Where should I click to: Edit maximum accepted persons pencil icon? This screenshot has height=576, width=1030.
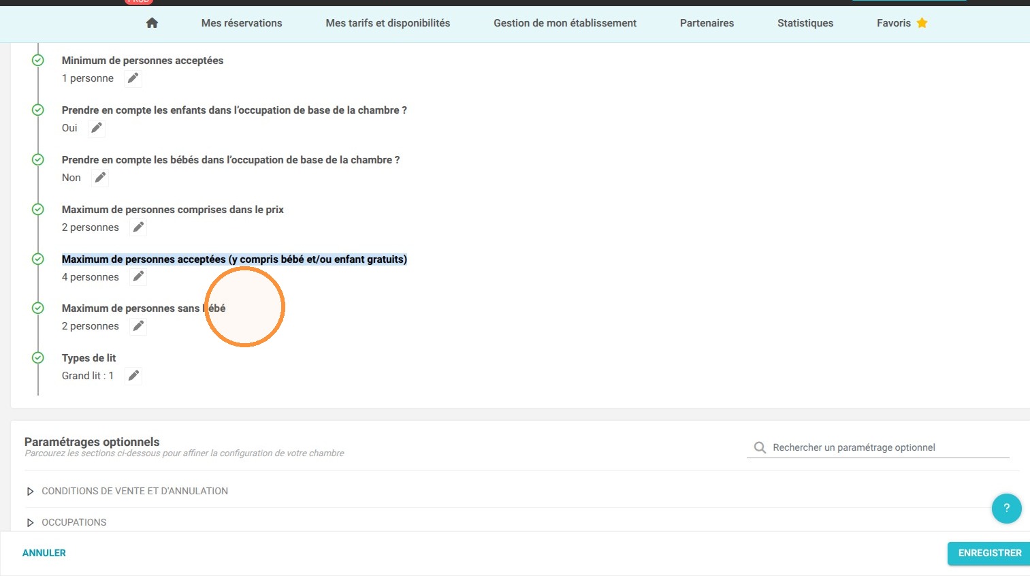[x=138, y=276]
